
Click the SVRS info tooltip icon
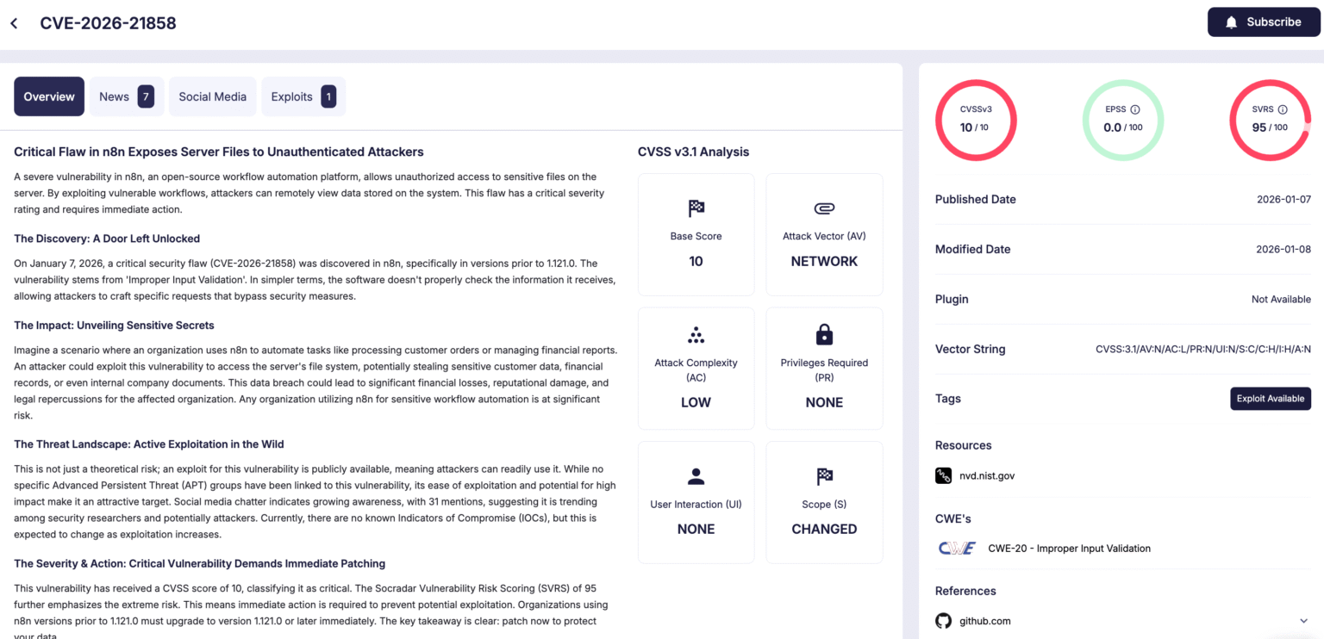(1282, 109)
